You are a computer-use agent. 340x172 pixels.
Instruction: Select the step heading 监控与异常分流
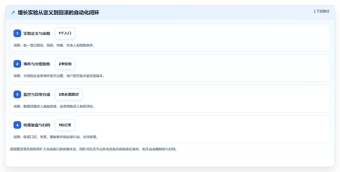(x=37, y=94)
